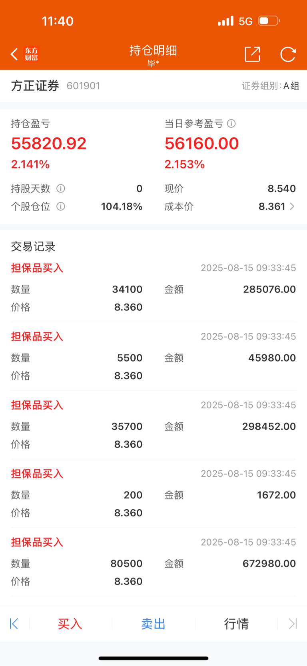Tap the 证券组别 A组 label
Image resolution: width=307 pixels, height=666 pixels.
pyautogui.click(x=271, y=86)
